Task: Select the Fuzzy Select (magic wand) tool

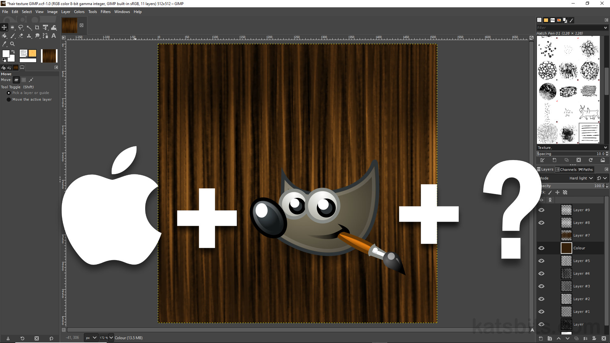Action: pos(29,27)
